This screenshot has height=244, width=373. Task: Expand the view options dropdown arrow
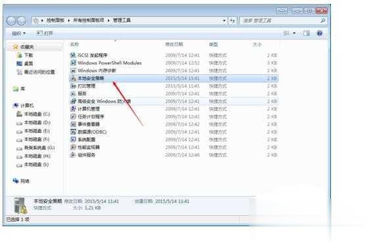tap(294, 34)
